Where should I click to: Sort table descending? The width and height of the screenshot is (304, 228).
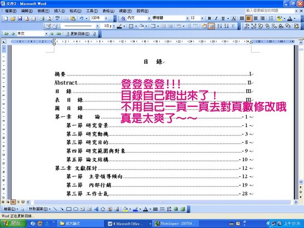[226, 26]
